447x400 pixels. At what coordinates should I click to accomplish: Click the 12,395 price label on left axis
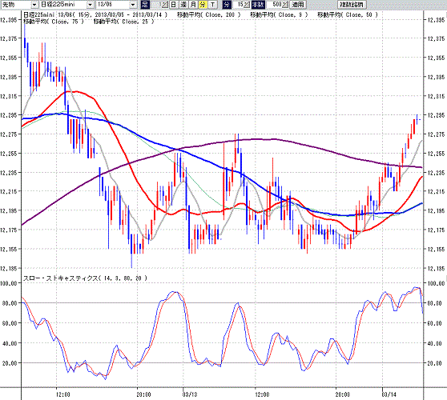point(9,20)
